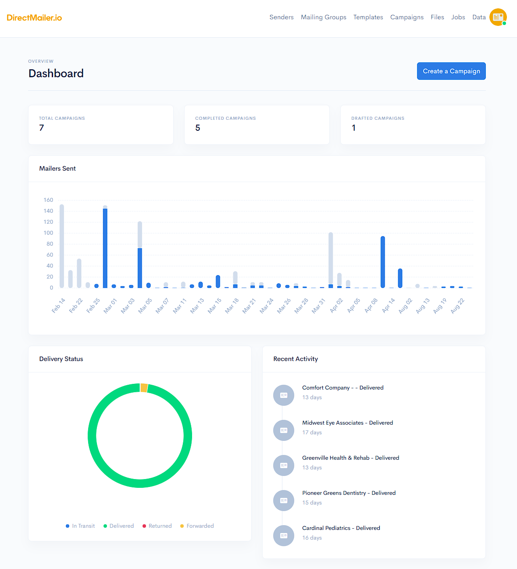
Task: Click the Create a Campaign button
Action: (451, 71)
